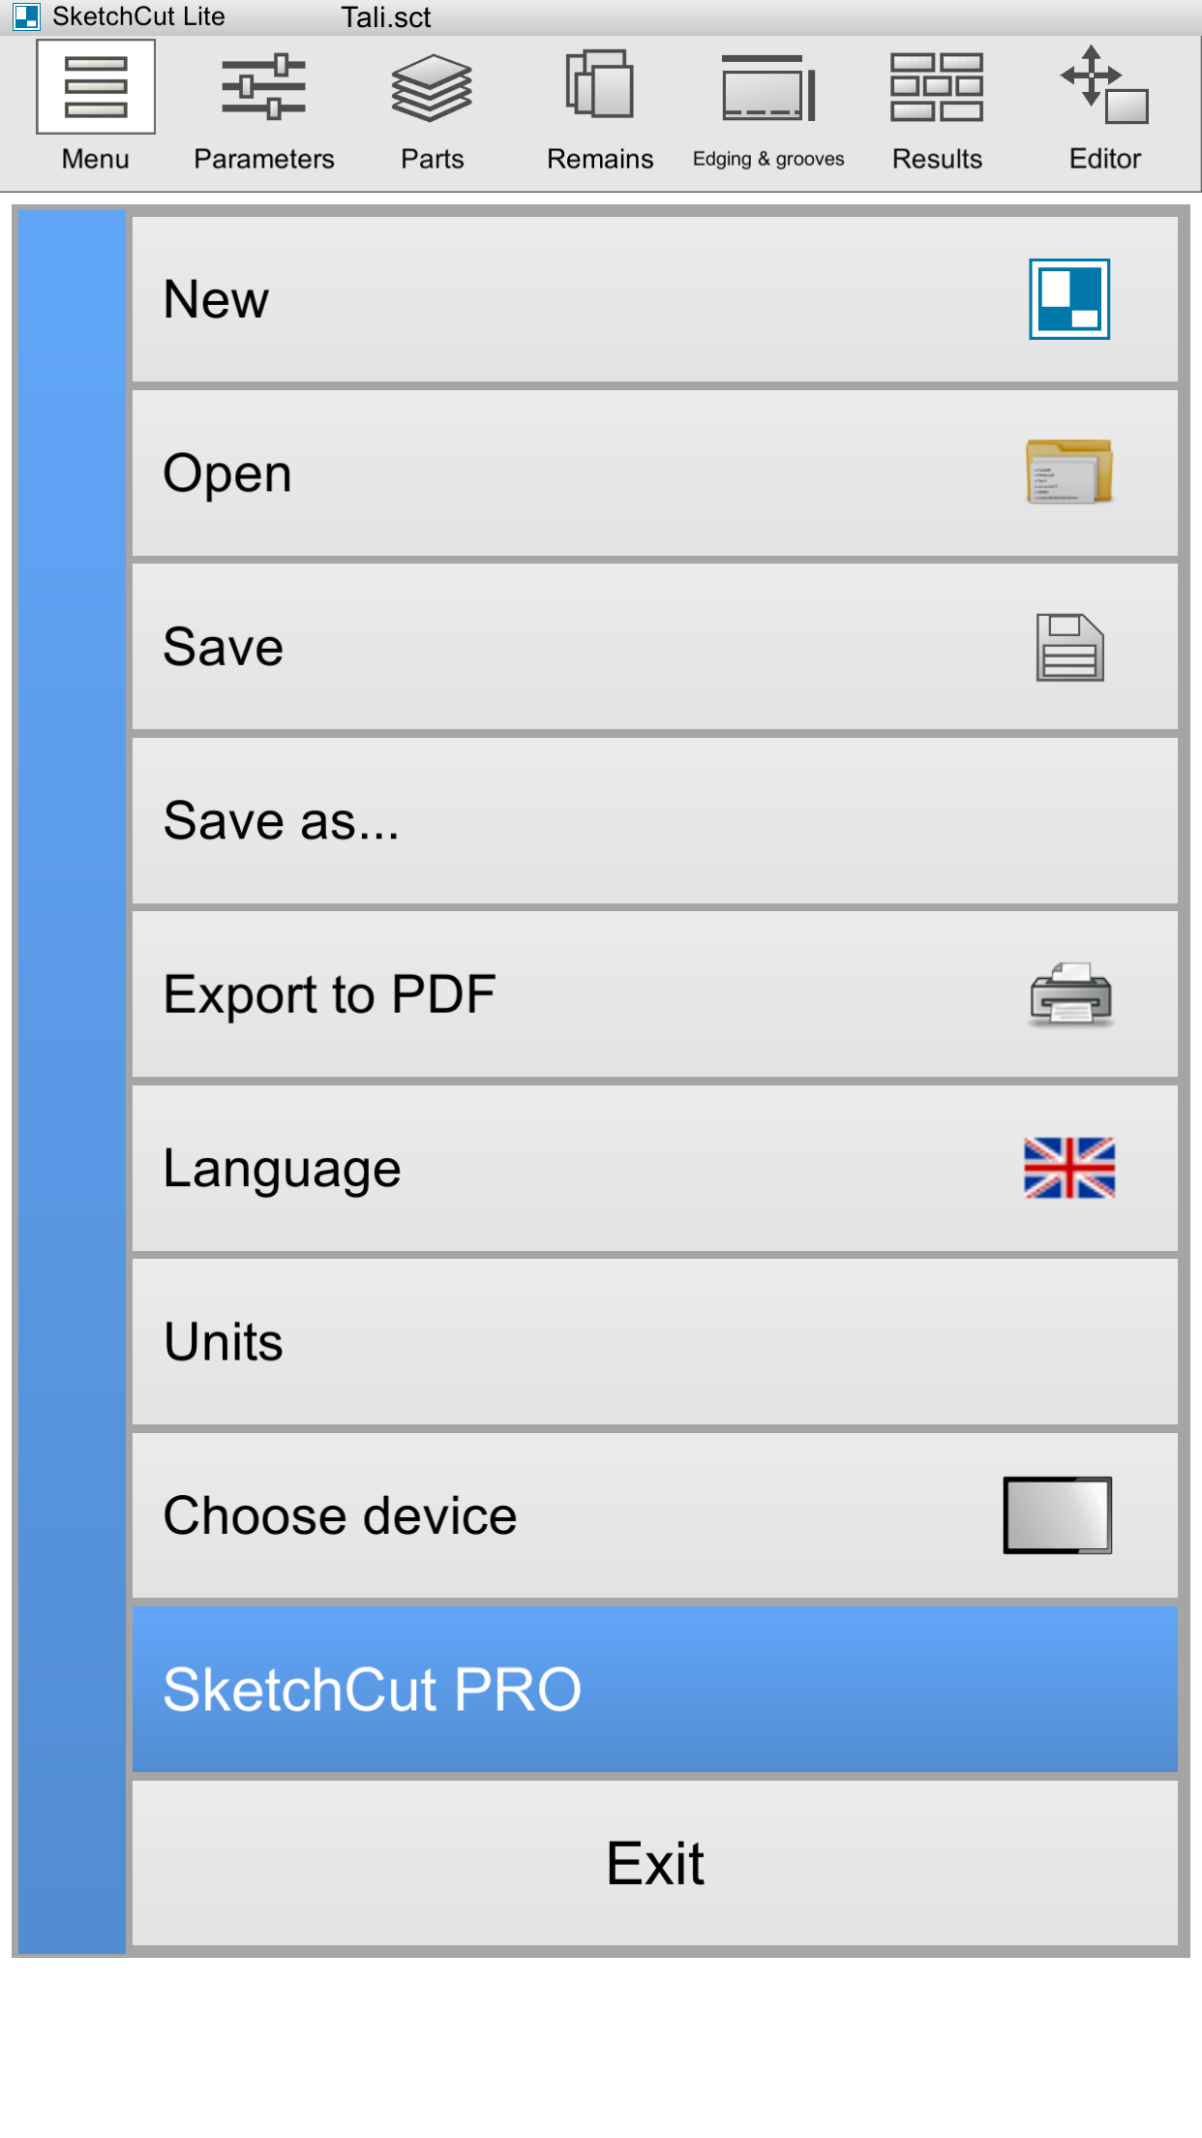Choose the Save as... menu entry

(x=655, y=821)
